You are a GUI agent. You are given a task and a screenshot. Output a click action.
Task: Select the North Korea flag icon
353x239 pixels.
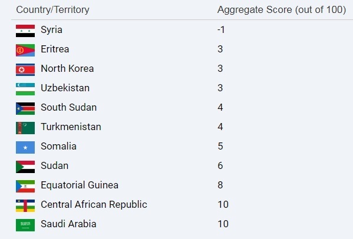pyautogui.click(x=25, y=69)
